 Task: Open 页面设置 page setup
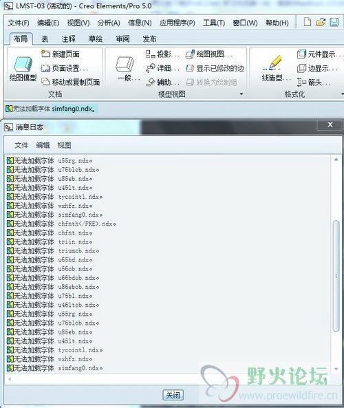click(64, 68)
